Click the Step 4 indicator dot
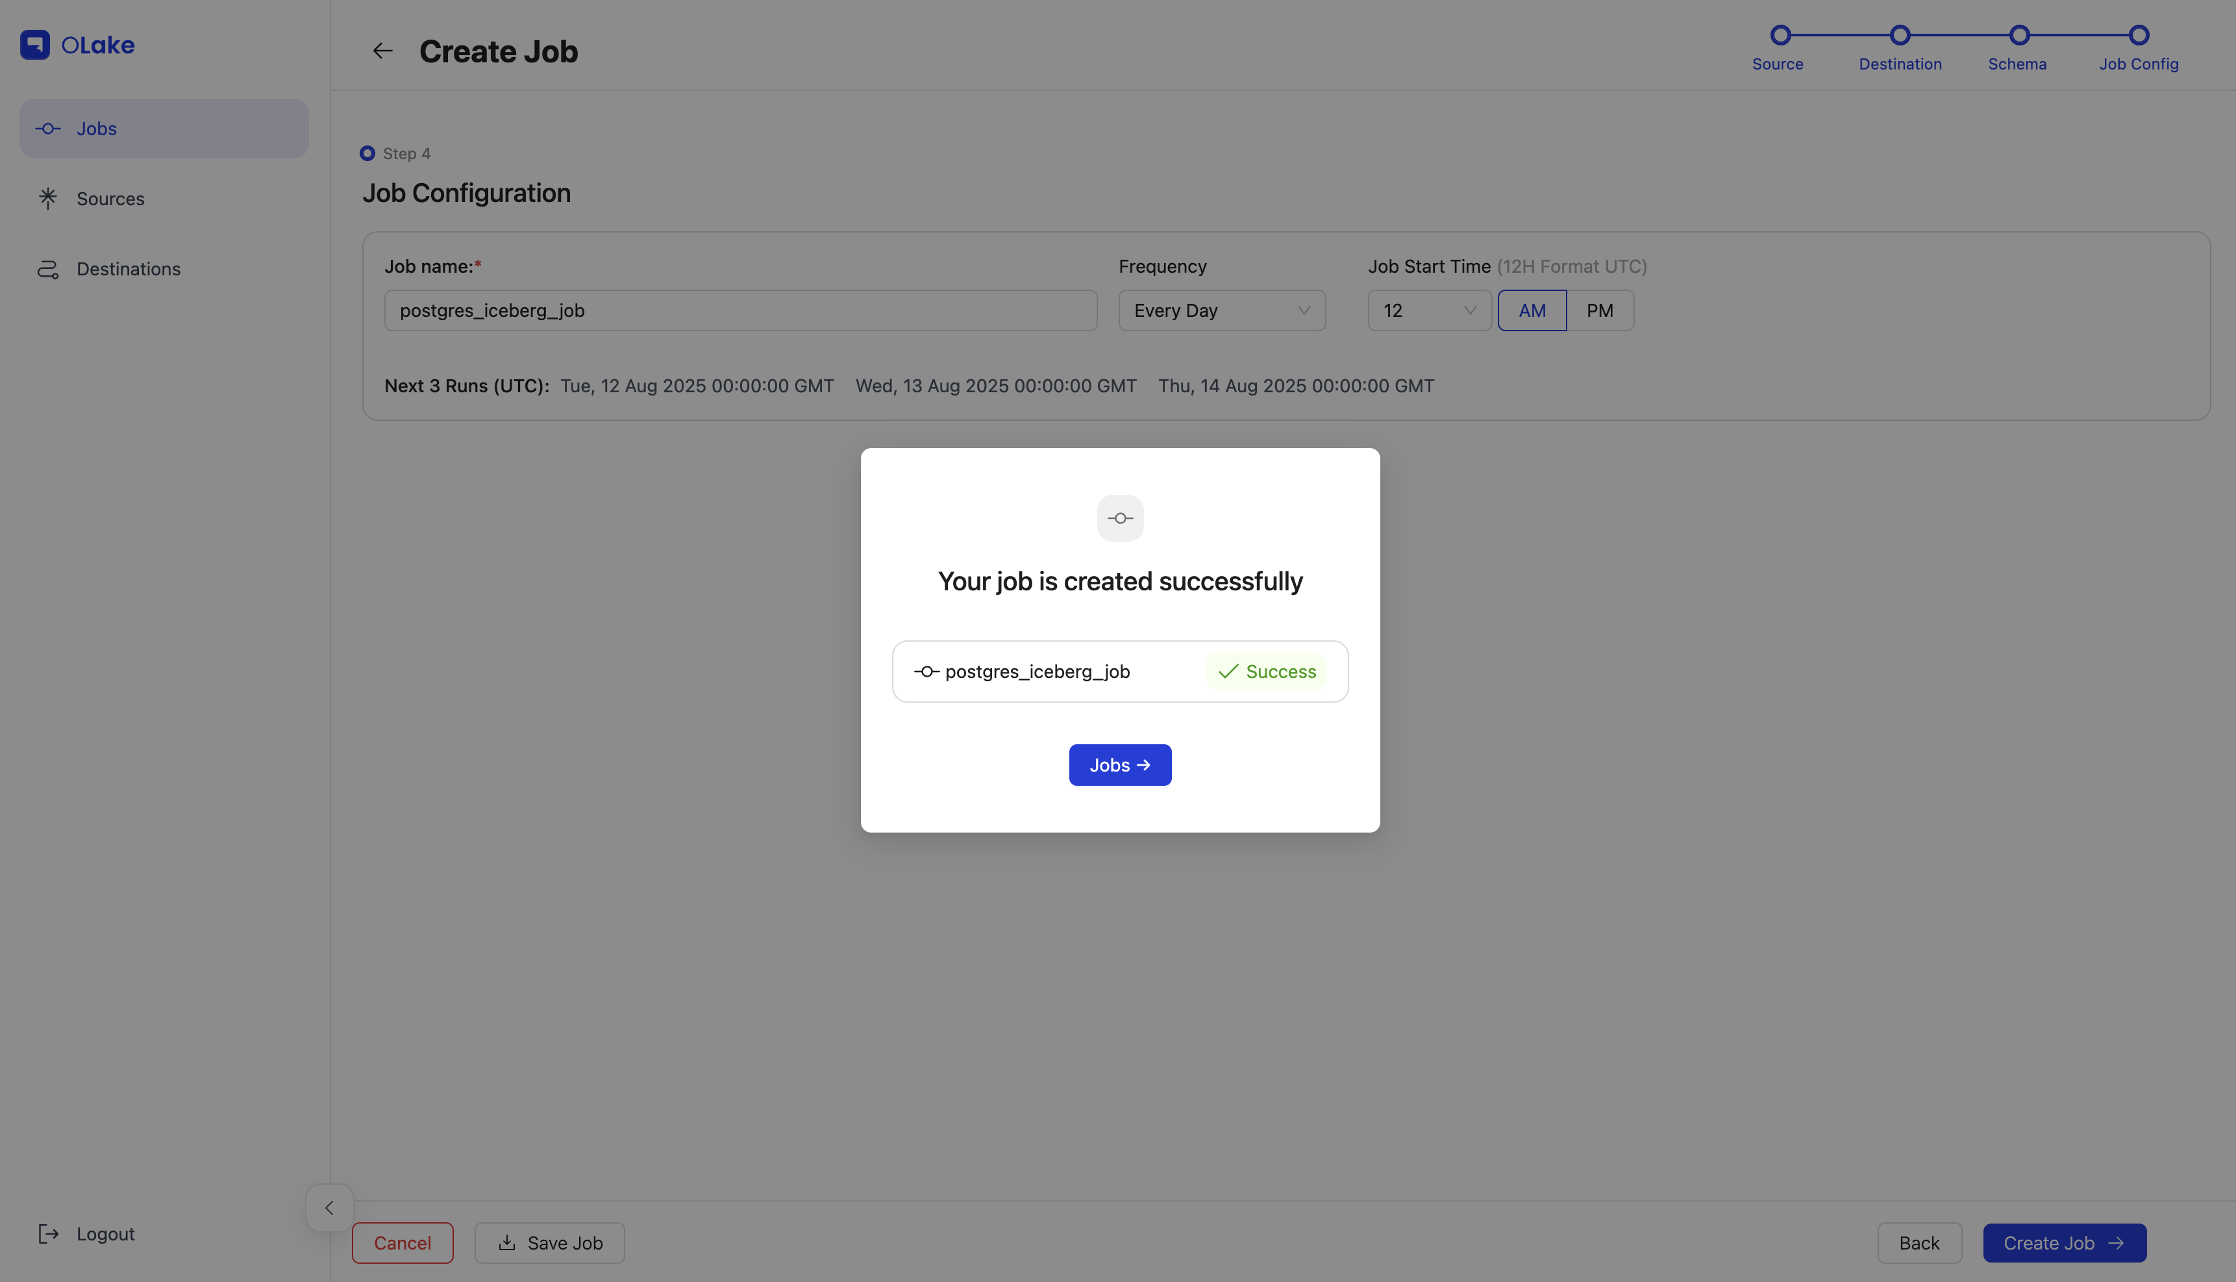This screenshot has height=1282, width=2236. point(367,153)
